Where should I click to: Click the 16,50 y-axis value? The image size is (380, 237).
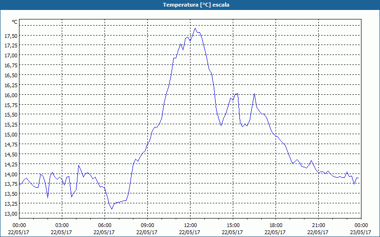coord(11,75)
